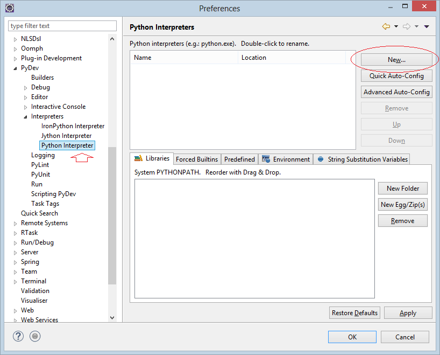Open the back history dropdown arrow
The height and width of the screenshot is (355, 440).
[396, 26]
